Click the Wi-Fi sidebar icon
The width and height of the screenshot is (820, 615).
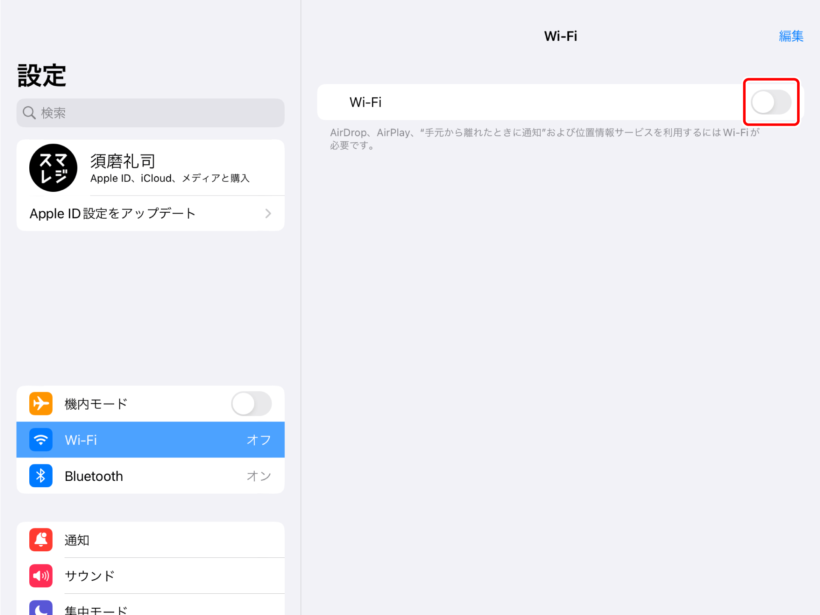pyautogui.click(x=41, y=440)
